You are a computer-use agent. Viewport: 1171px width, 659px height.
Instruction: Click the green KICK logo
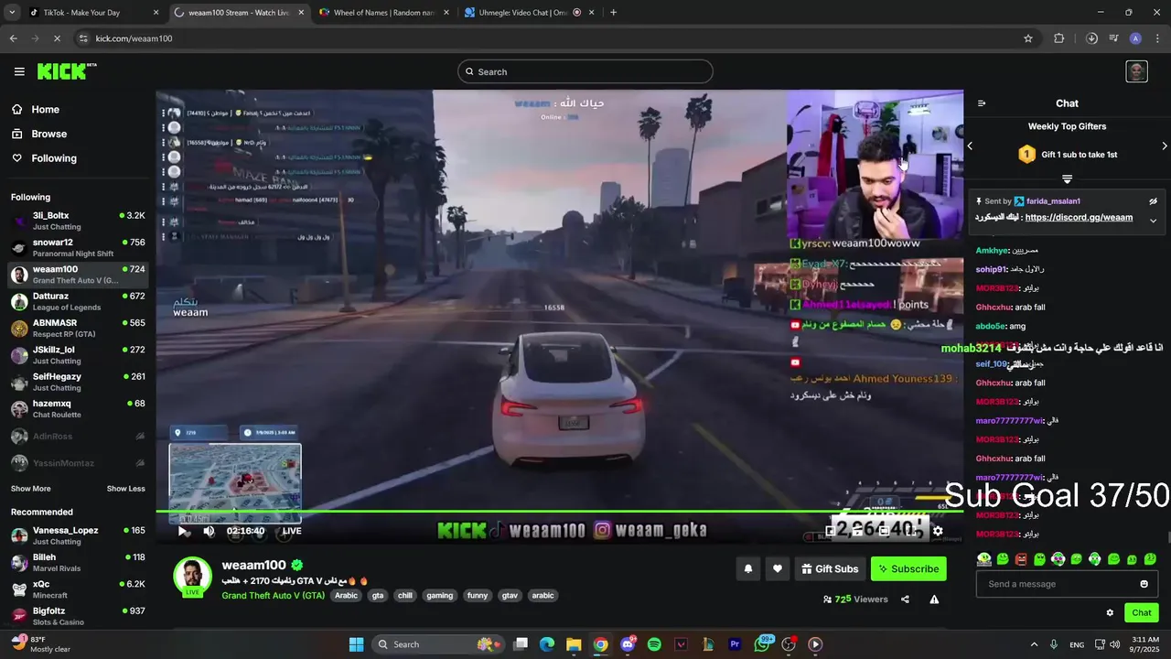pyautogui.click(x=67, y=71)
